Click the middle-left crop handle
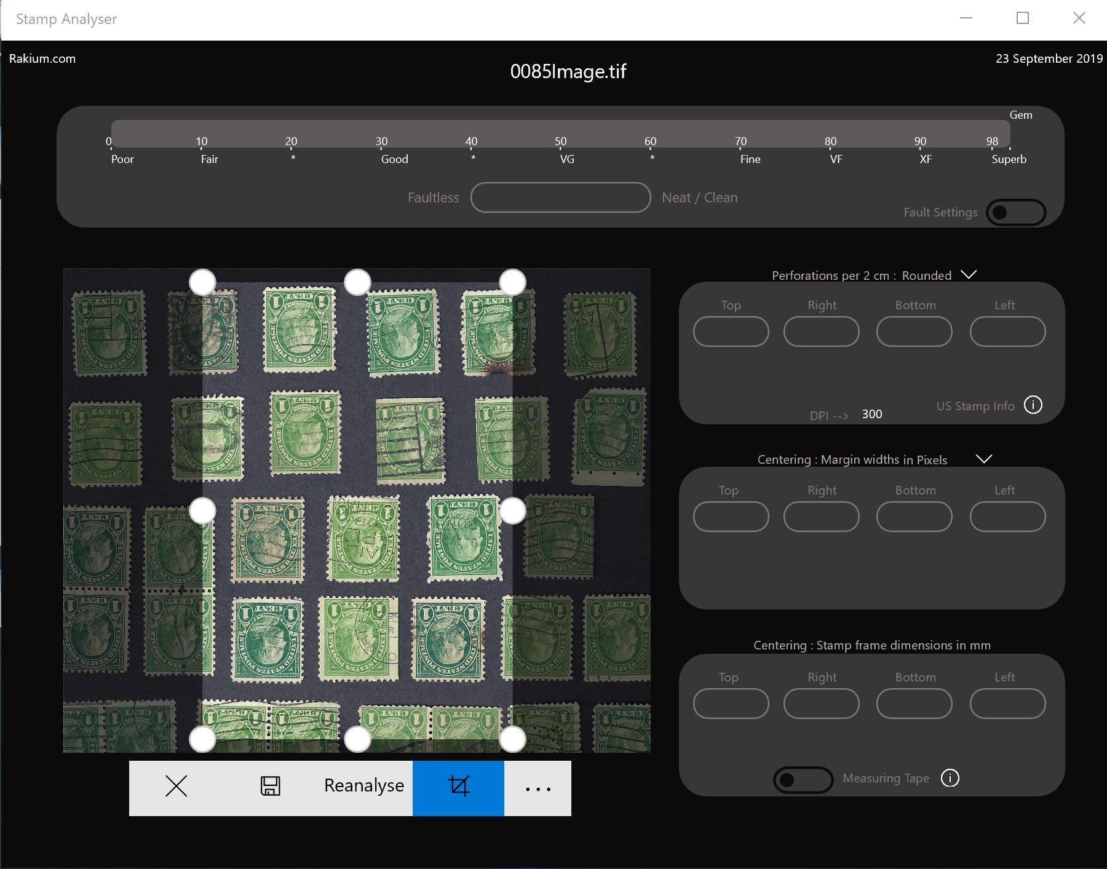 (x=202, y=510)
